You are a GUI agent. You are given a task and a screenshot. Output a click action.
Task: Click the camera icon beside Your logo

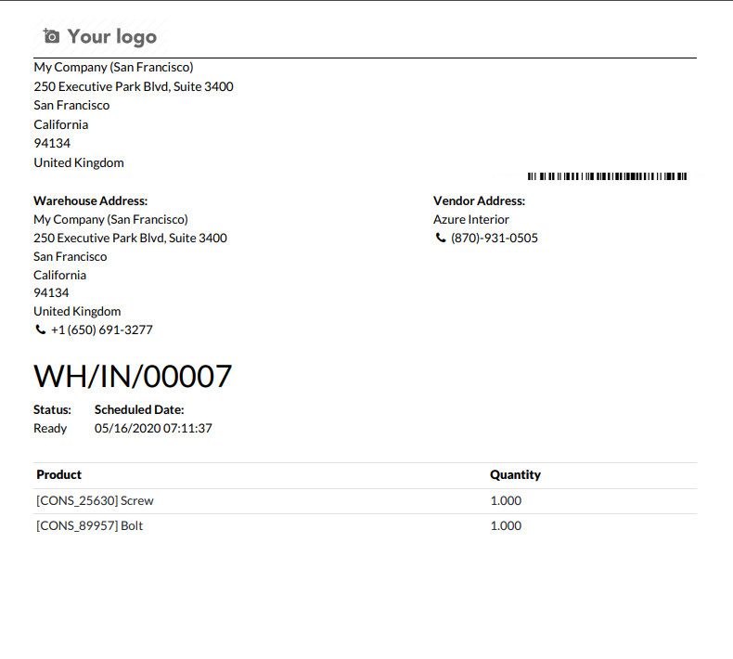[51, 36]
